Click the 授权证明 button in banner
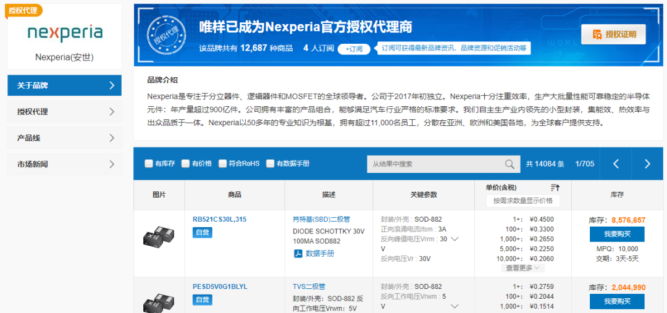667x313 pixels. coord(613,35)
